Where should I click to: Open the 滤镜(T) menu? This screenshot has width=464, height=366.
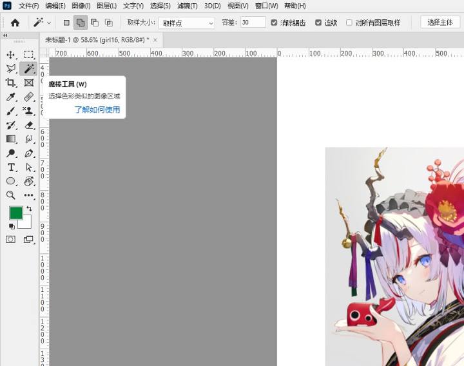[188, 6]
